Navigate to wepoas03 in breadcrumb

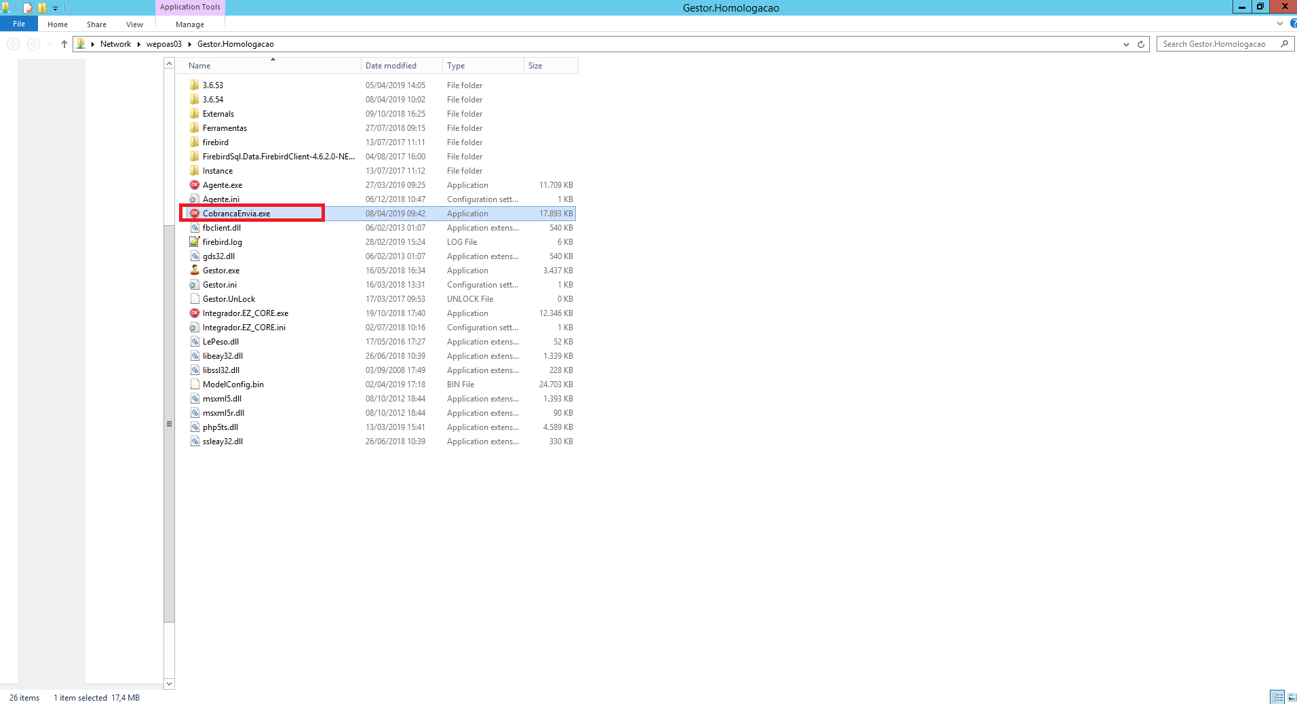164,44
